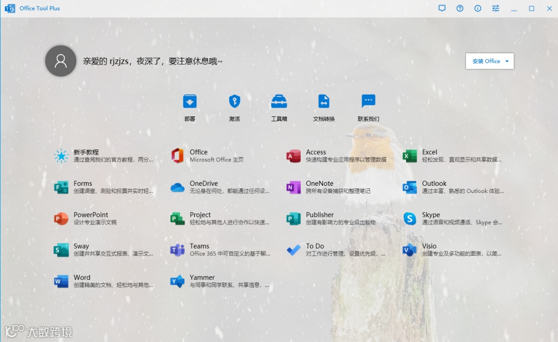The image size is (558, 342).
Task: Open the Microsoft Office 主页 link
Action: [x=216, y=159]
